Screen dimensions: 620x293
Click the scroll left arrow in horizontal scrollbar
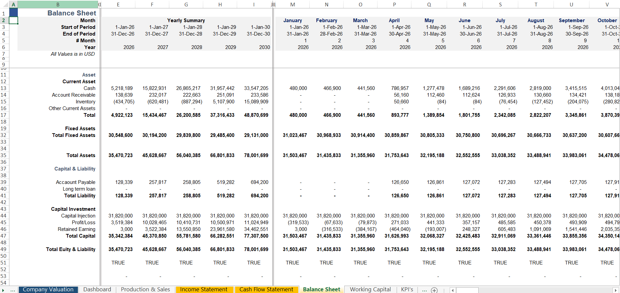pos(453,290)
